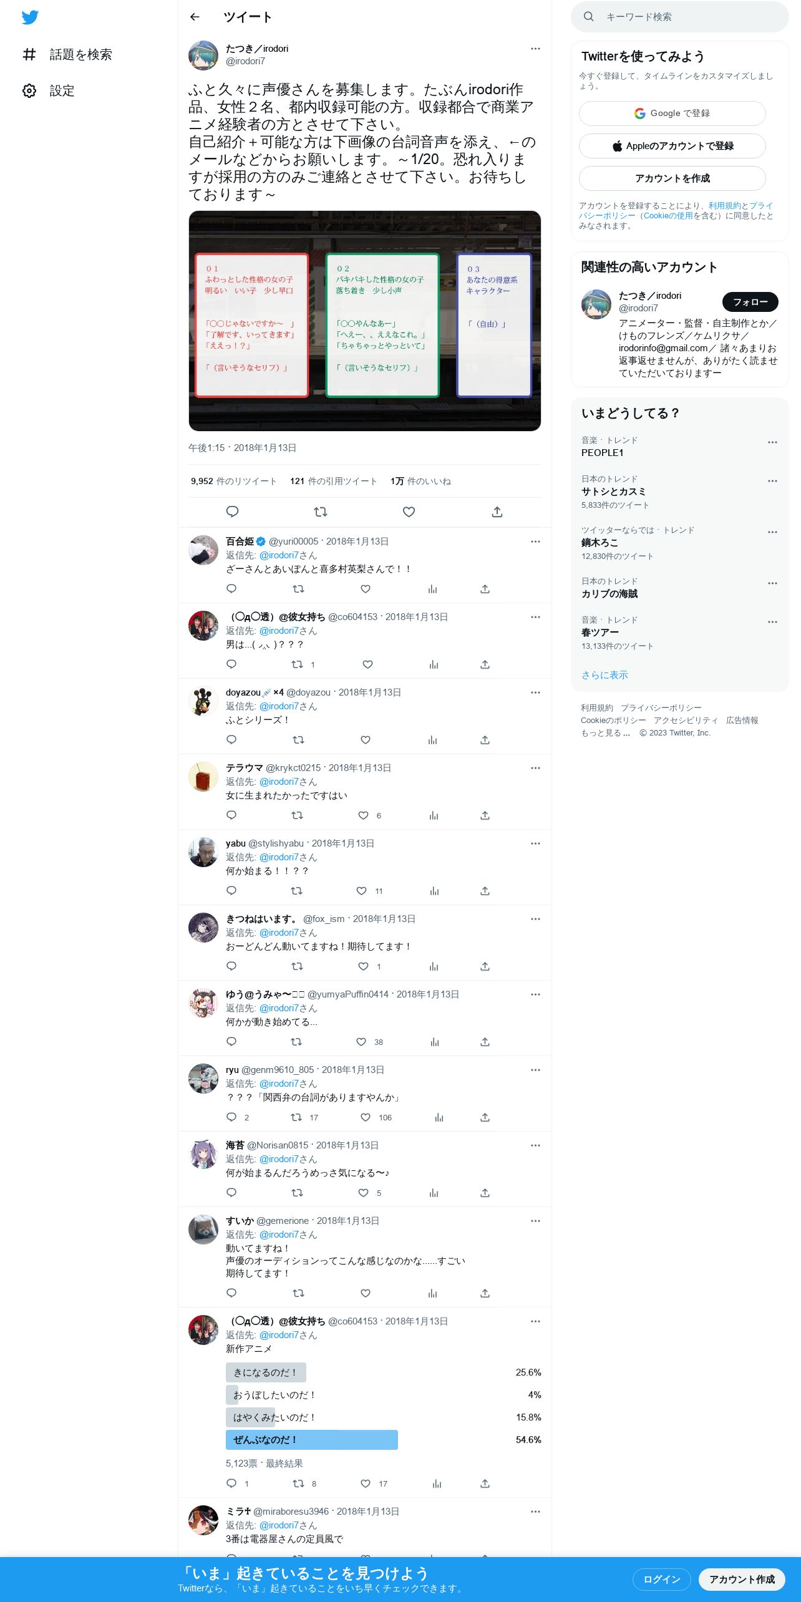Like the main tweet with heart icon
The width and height of the screenshot is (801, 1602).
pyautogui.click(x=409, y=512)
